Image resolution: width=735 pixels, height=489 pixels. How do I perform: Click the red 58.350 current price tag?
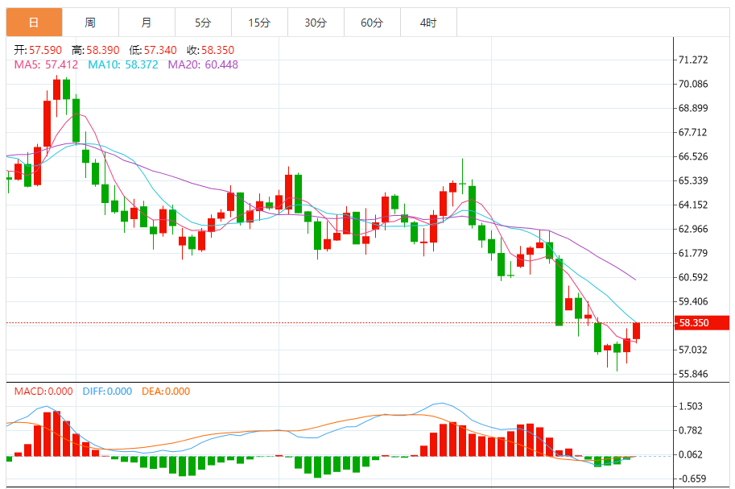tap(702, 323)
